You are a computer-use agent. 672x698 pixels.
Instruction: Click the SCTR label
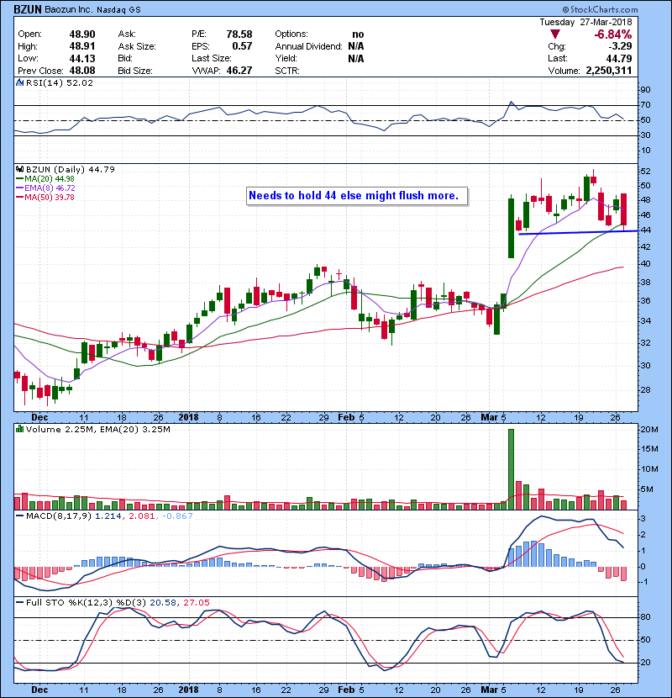286,71
